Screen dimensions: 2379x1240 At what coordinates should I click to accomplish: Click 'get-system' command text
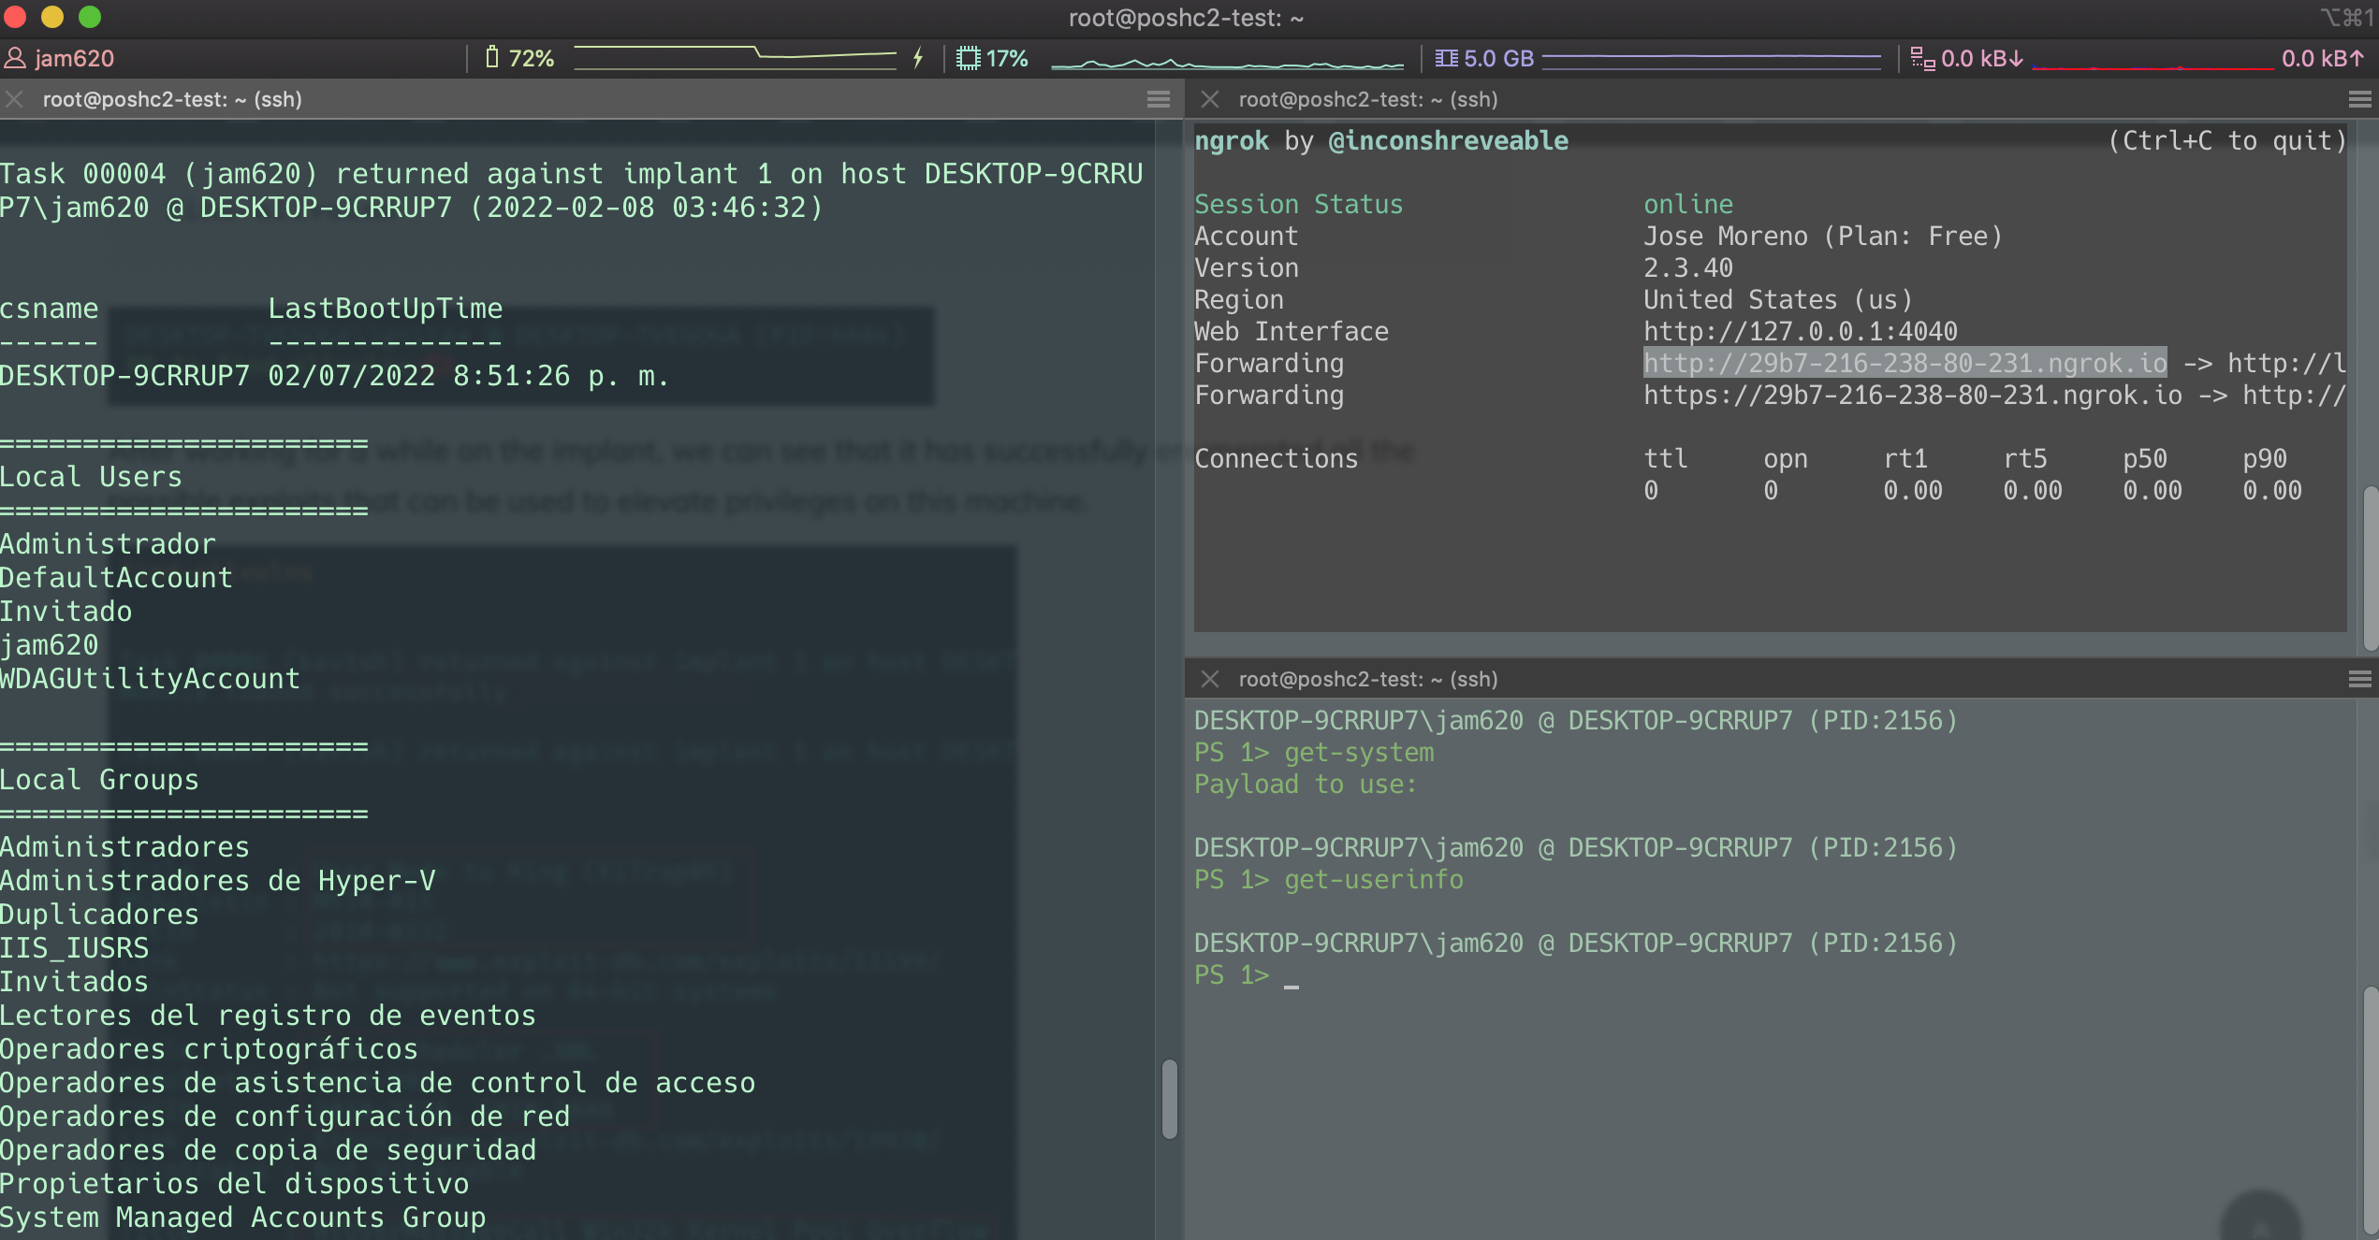tap(1359, 752)
